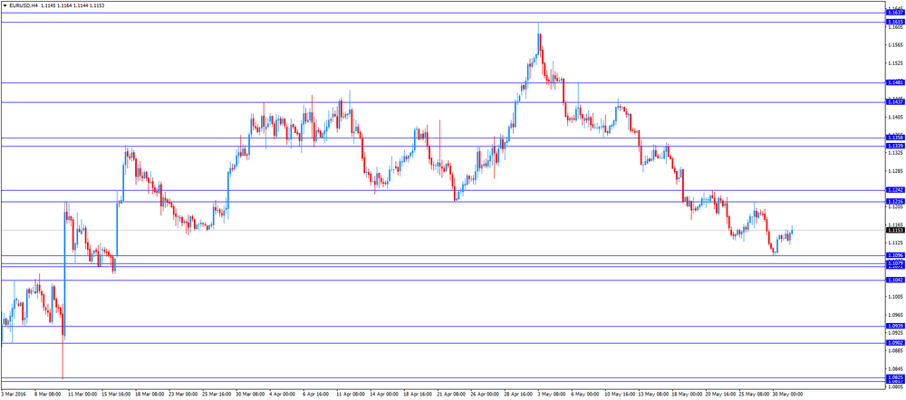
Task: Click the 8 Mar 08:00 time label
Action: click(x=48, y=394)
